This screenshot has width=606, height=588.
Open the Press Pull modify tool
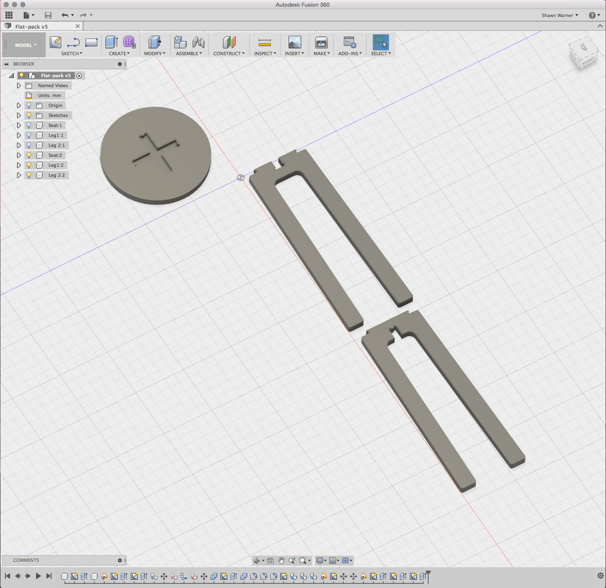click(154, 42)
